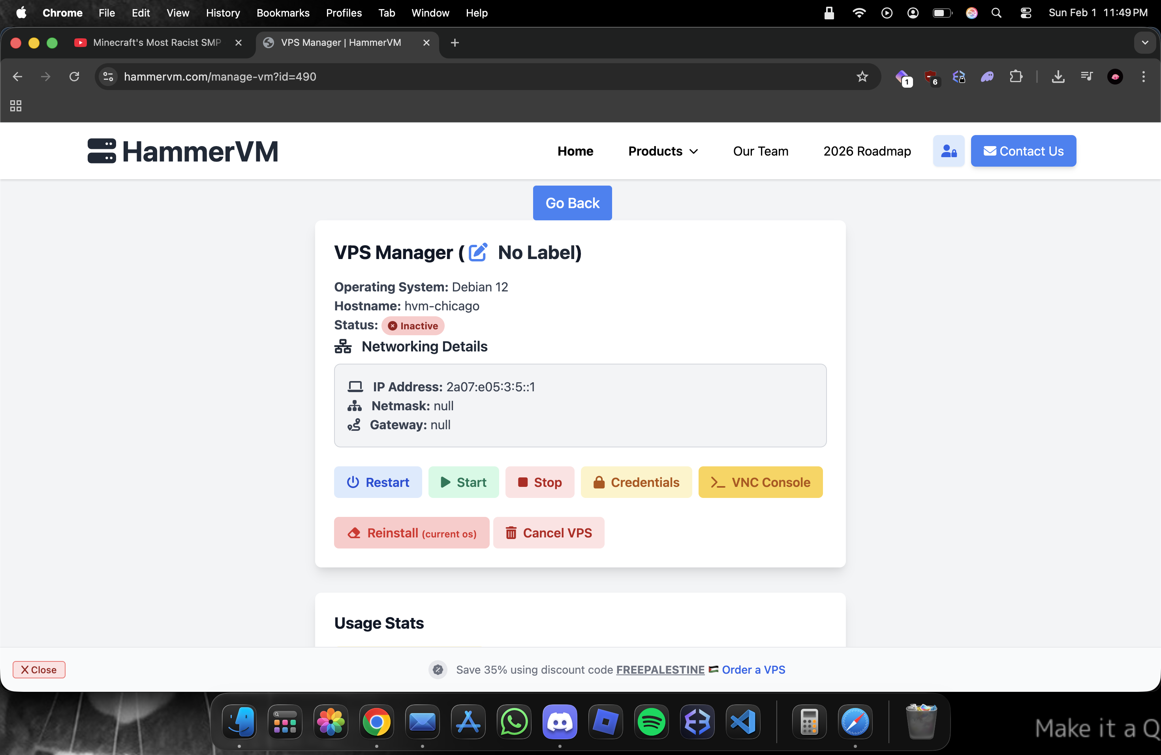Viewport: 1161px width, 755px height.
Task: Open the user account icon button
Action: 948,151
